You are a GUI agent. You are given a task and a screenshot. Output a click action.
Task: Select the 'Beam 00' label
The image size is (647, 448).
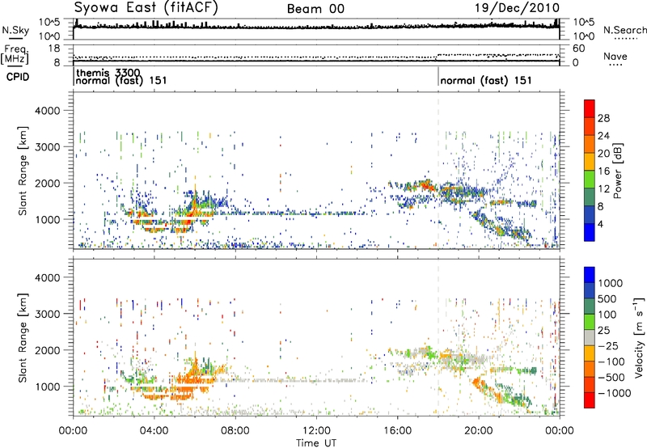315,9
